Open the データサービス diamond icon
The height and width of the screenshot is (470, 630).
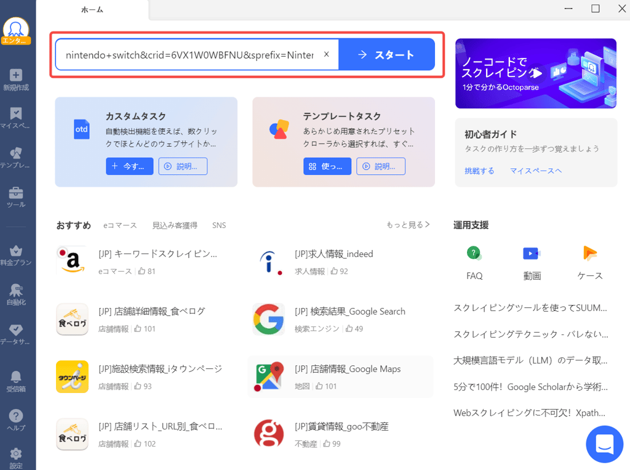(15, 330)
